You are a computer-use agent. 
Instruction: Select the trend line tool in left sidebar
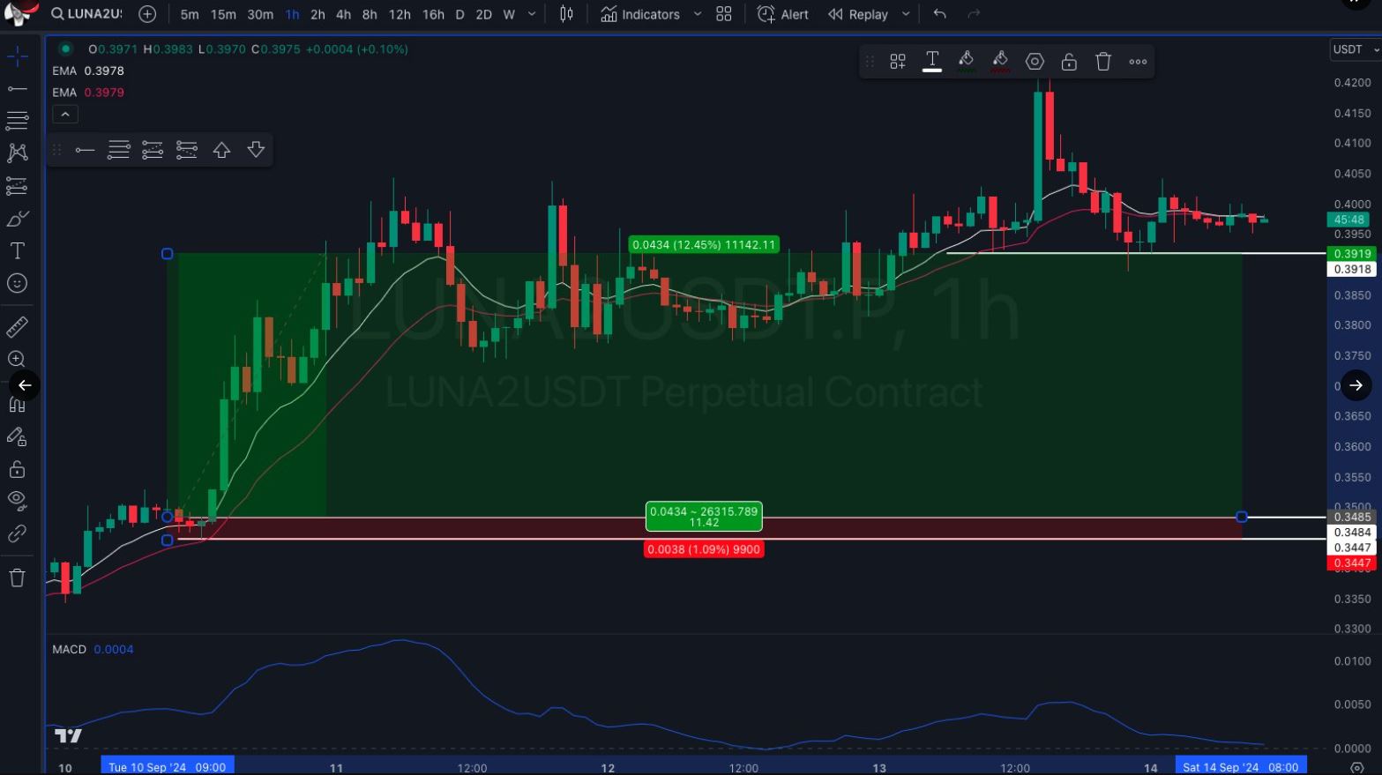17,89
